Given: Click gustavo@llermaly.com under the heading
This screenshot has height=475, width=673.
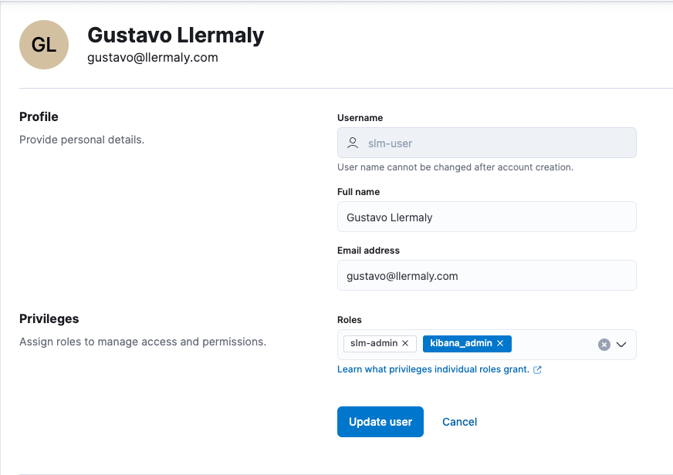Looking at the screenshot, I should point(153,57).
